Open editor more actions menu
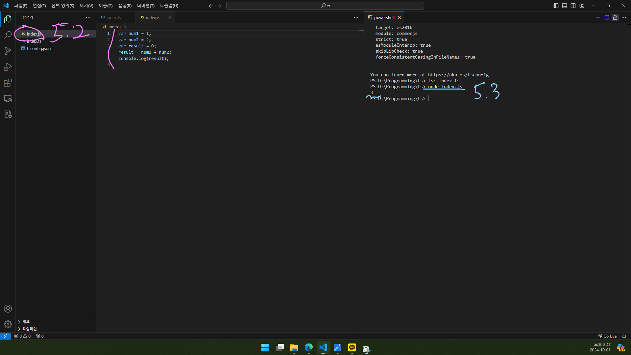Image resolution: width=631 pixels, height=355 pixels. (x=356, y=17)
